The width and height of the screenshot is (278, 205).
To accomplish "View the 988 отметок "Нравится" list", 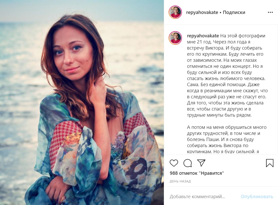I will click(197, 173).
